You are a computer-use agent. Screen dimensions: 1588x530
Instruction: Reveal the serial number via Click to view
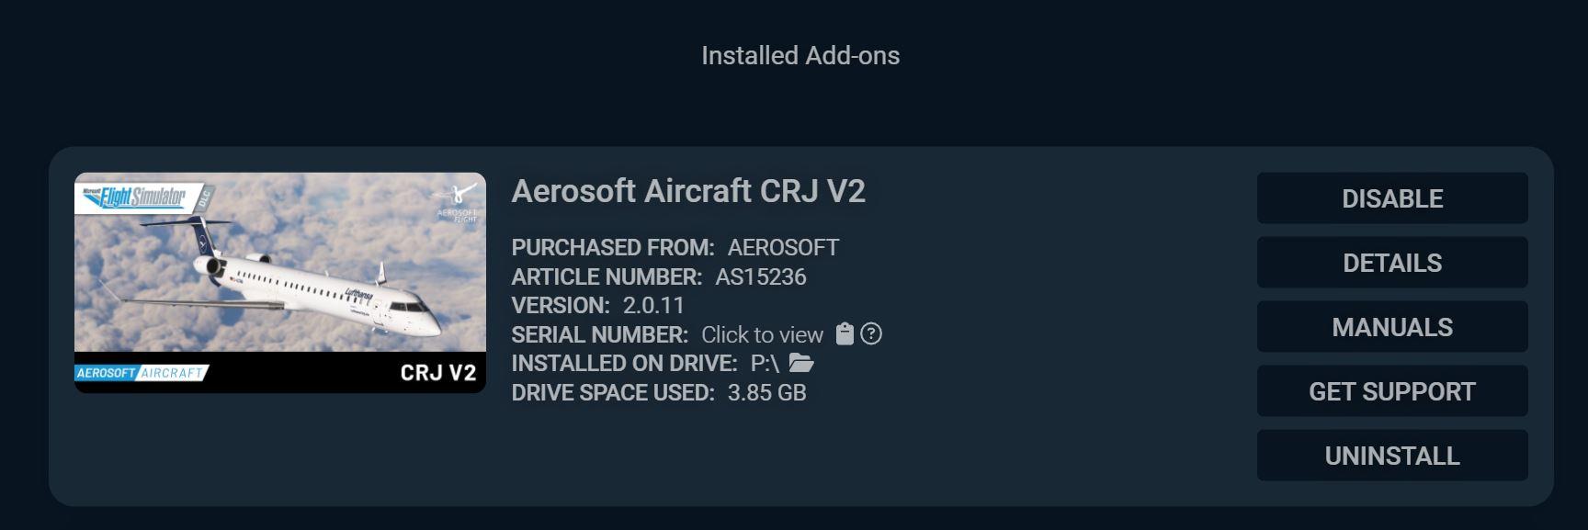pos(762,334)
